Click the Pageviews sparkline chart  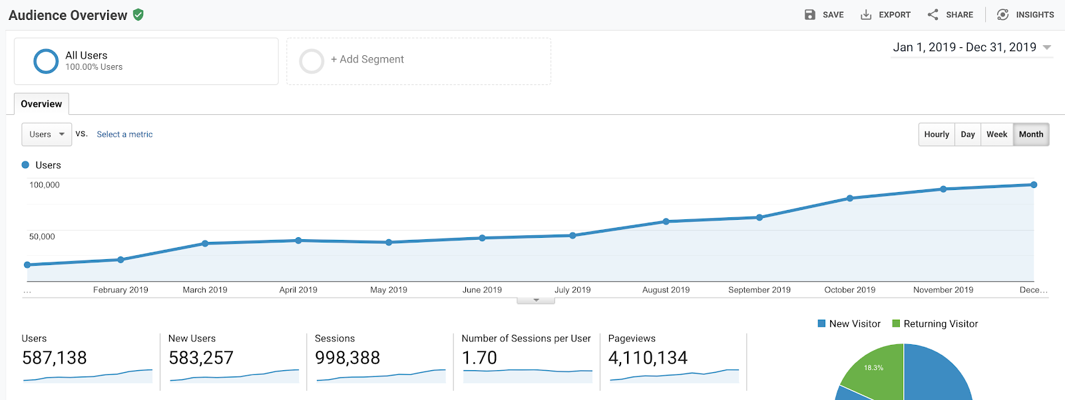tap(674, 376)
